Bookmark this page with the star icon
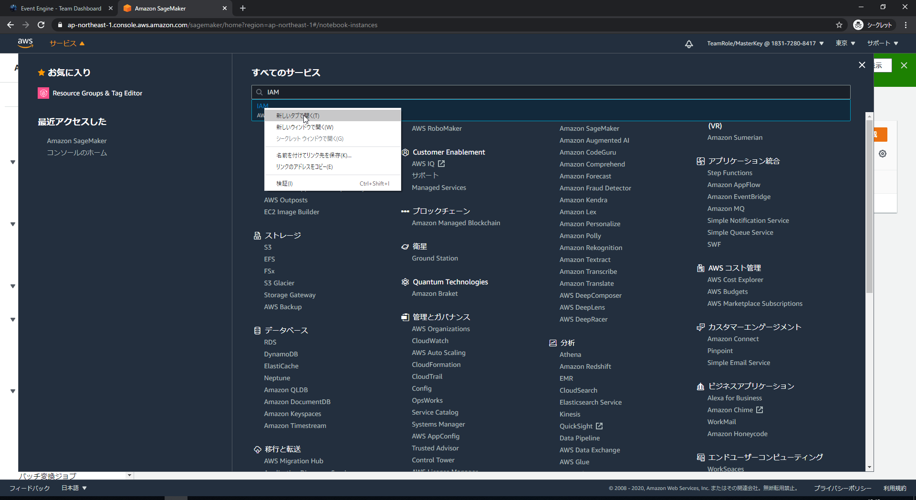916x500 pixels. [x=839, y=25]
